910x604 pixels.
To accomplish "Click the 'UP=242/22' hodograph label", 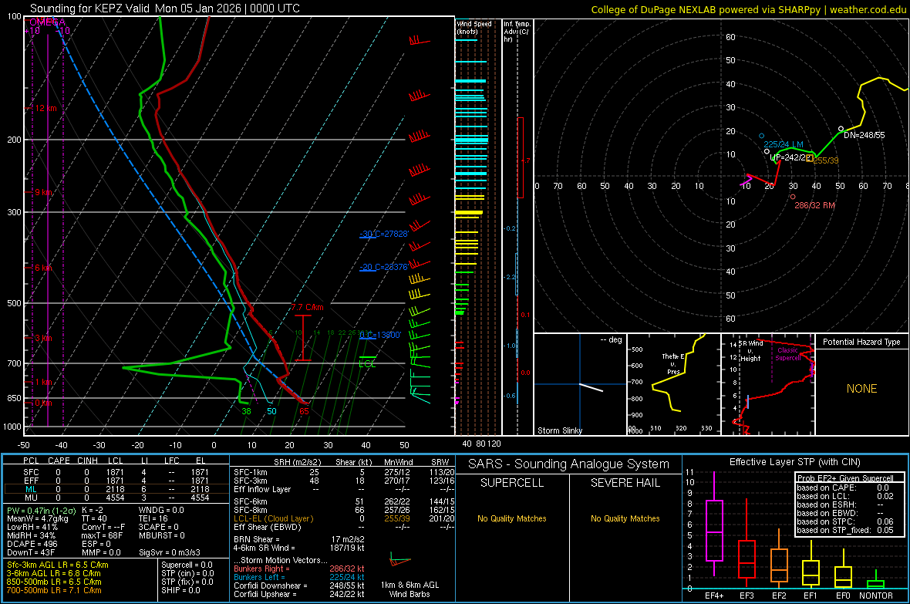I will [790, 157].
